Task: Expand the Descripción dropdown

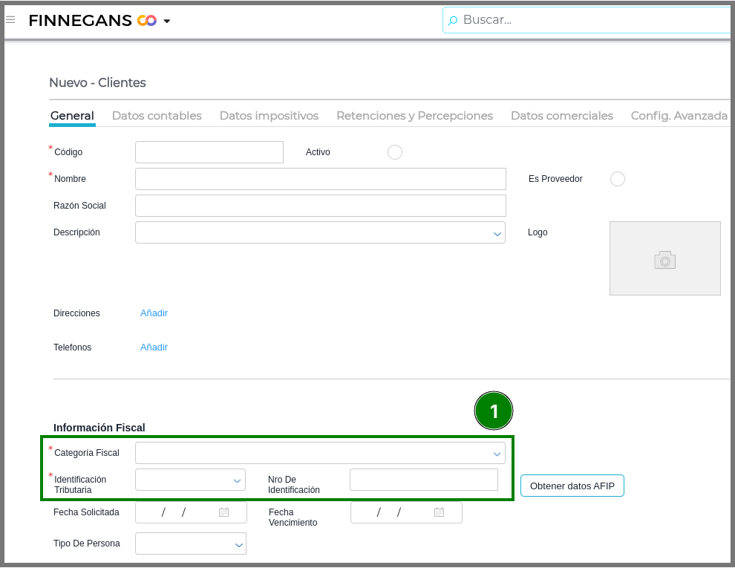Action: pyautogui.click(x=497, y=233)
